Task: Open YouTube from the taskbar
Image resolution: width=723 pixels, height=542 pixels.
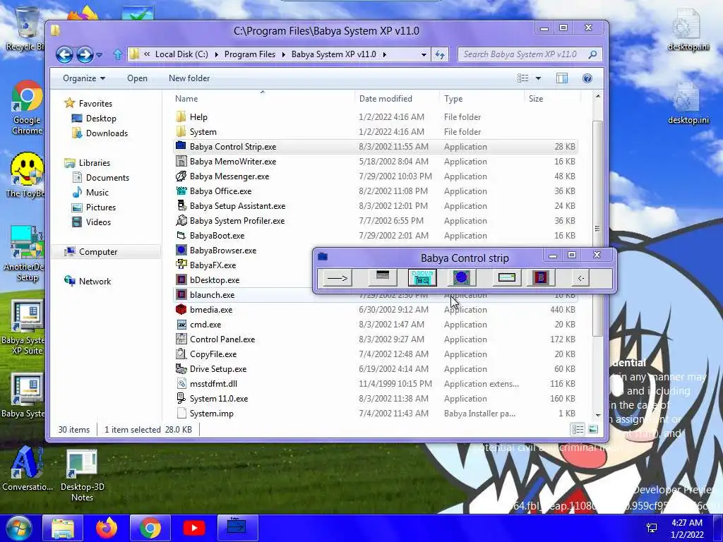Action: pos(194,528)
